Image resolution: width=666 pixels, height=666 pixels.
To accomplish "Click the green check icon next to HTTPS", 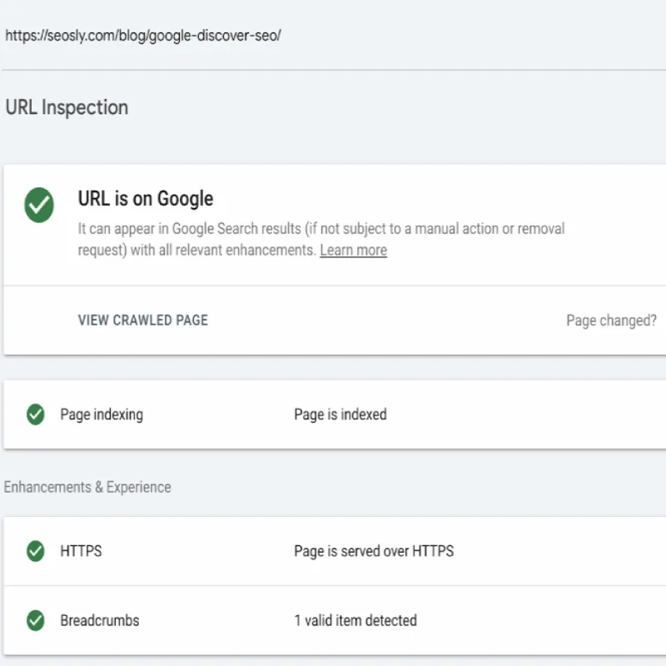I will pos(36,551).
